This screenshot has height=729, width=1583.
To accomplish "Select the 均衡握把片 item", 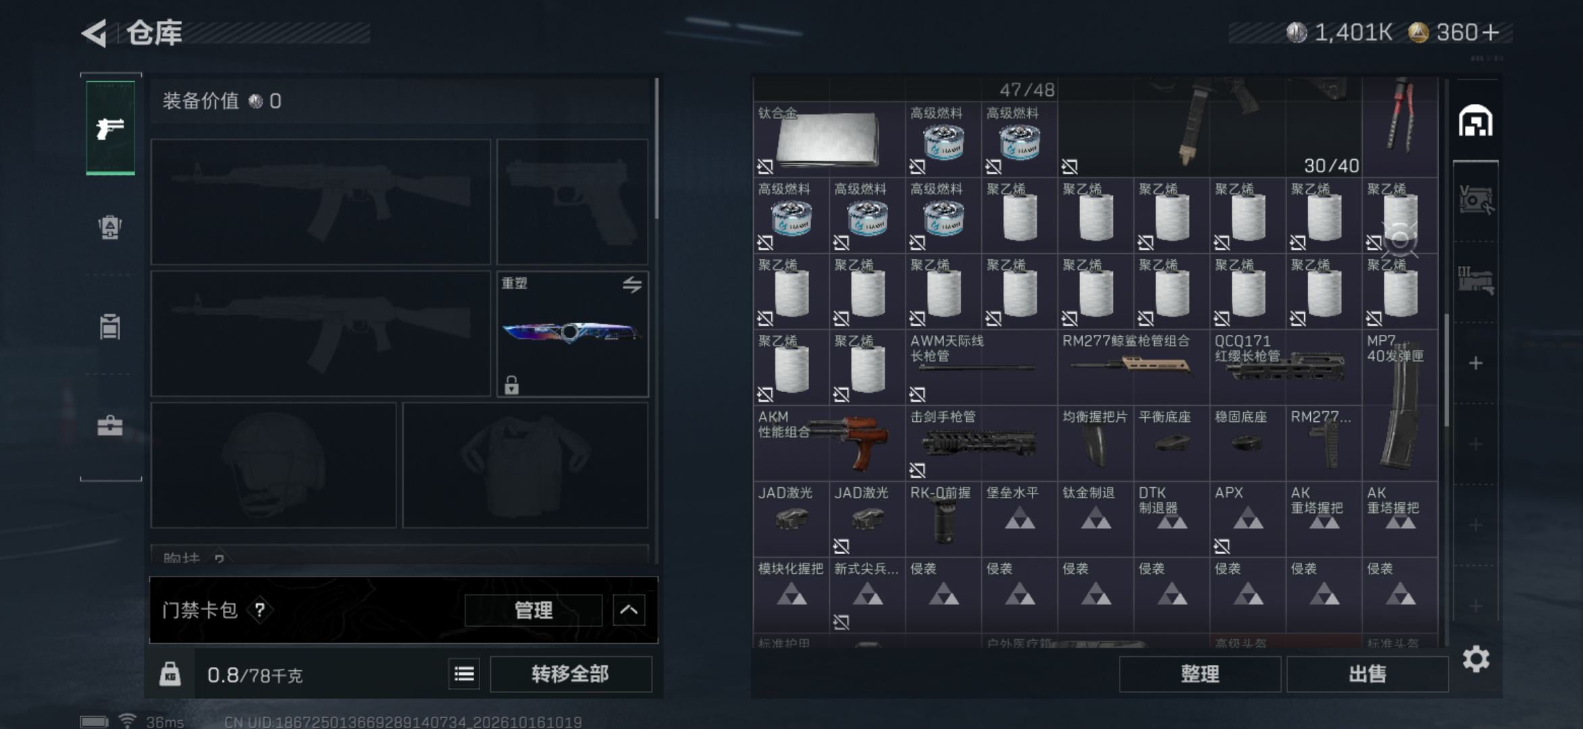I will [1095, 443].
